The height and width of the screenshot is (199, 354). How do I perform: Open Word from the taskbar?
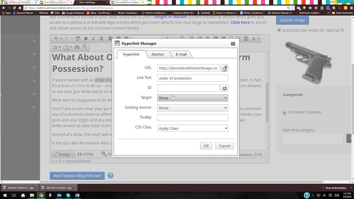[77, 195]
